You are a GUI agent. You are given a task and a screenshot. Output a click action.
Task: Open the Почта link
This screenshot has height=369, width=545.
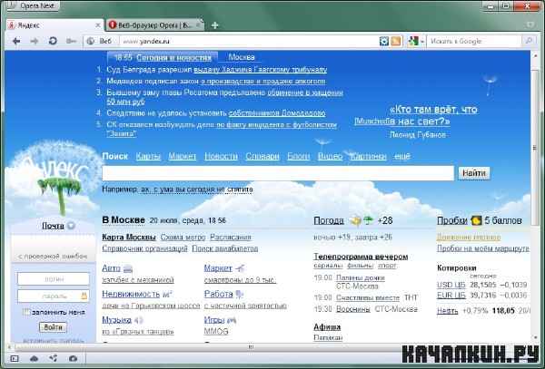(53, 226)
